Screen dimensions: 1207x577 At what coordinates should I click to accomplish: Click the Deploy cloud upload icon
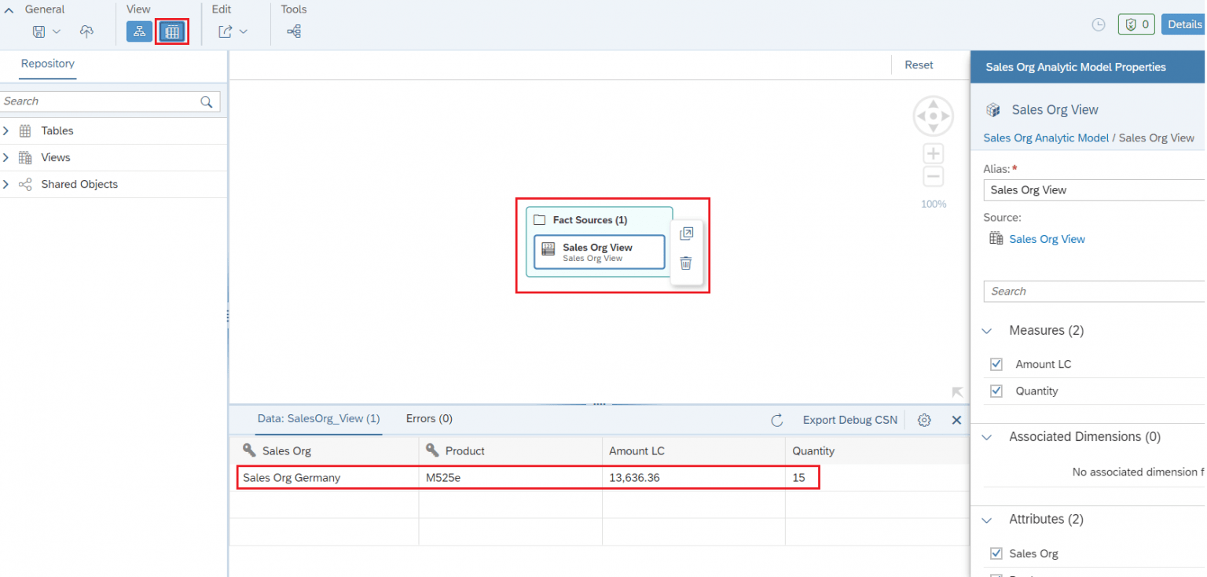(86, 31)
